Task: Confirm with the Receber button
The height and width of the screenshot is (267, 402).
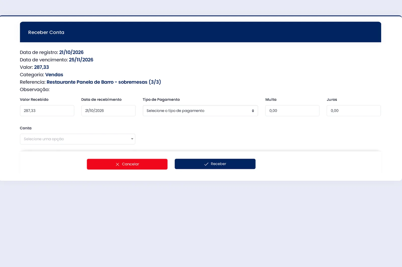Action: coord(215,164)
